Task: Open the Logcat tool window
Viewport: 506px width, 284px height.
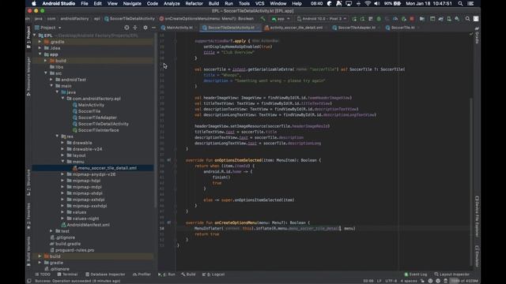Action: 213,275
